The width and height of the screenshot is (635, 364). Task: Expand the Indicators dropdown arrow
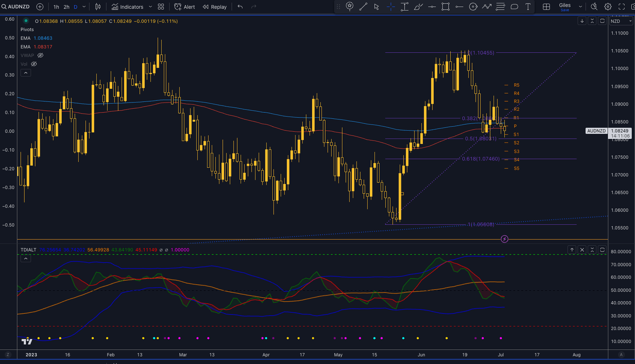tap(150, 7)
